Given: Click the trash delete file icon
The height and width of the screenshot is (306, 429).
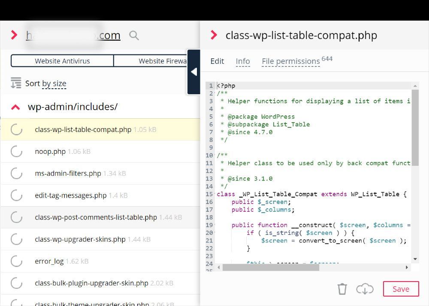Looking at the screenshot, I should point(342,289).
